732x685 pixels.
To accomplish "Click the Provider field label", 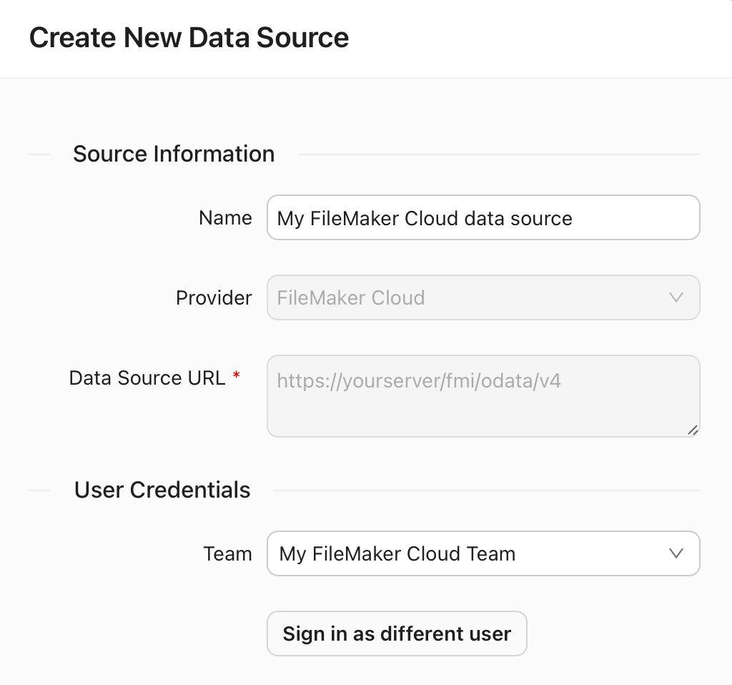I will click(x=214, y=297).
